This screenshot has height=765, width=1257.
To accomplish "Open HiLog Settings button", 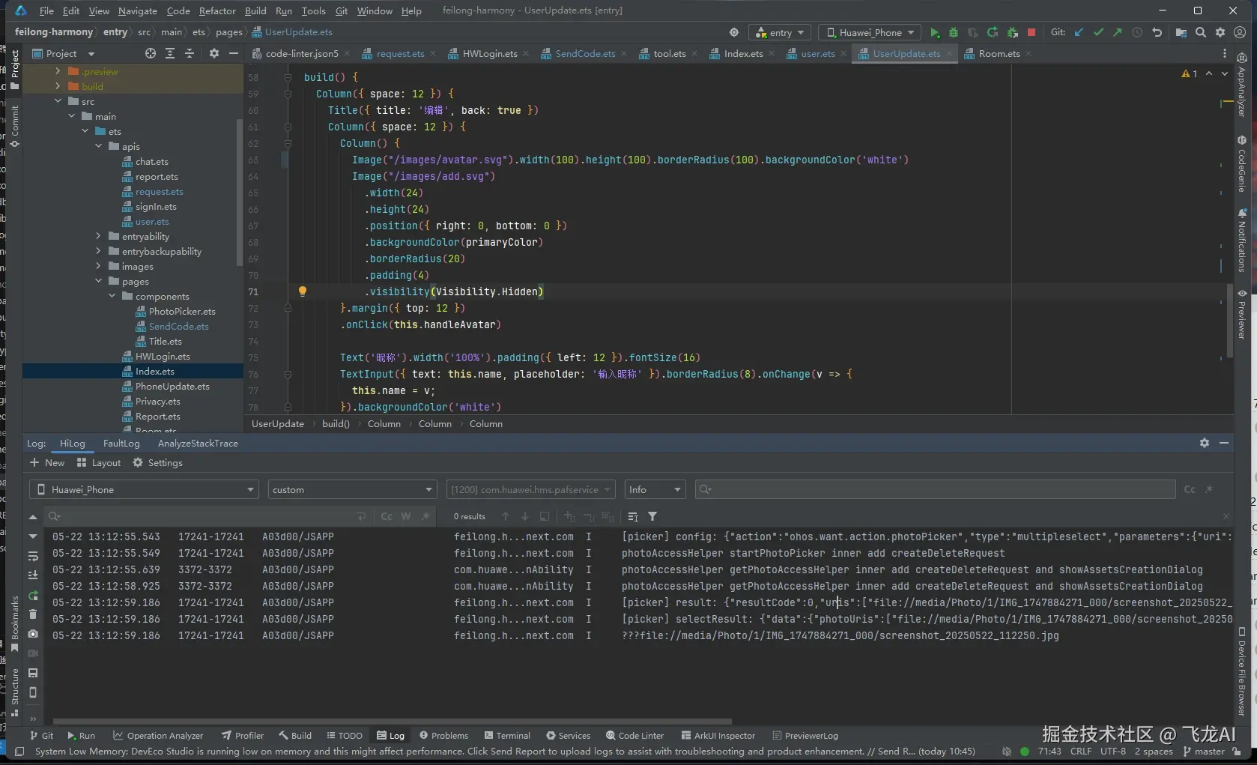I will [x=158, y=463].
